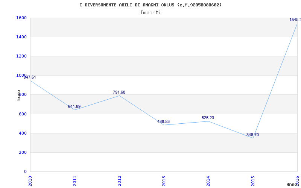This screenshot has height=188, width=301.
Task: Click the Euro y-axis title
Action: pos(19,95)
